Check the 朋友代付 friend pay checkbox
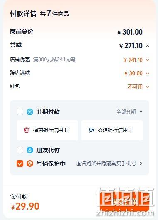The image size is (158, 220). pyautogui.click(x=20, y=150)
